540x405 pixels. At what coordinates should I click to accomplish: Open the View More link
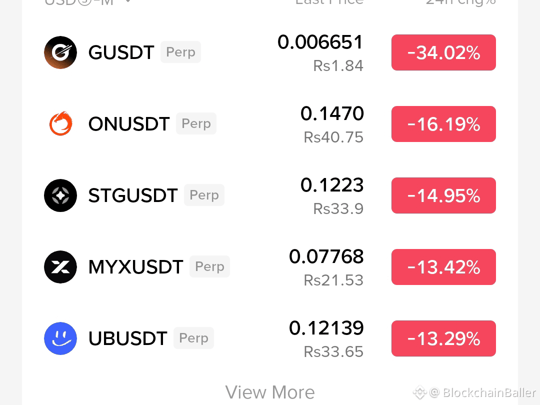(270, 392)
